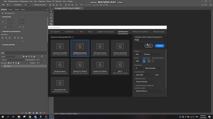Viewport: 213px width, 119px height.
Task: Collapse the Перспектива section
Action: pos(1,17)
